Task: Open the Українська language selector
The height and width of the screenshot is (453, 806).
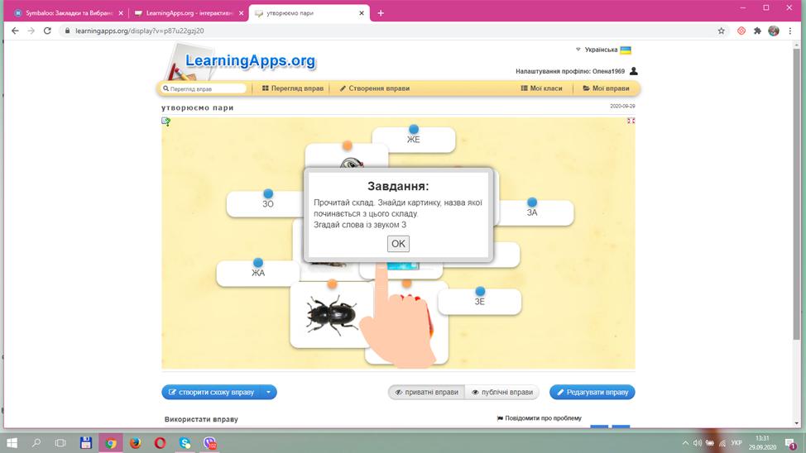Action: tap(603, 50)
